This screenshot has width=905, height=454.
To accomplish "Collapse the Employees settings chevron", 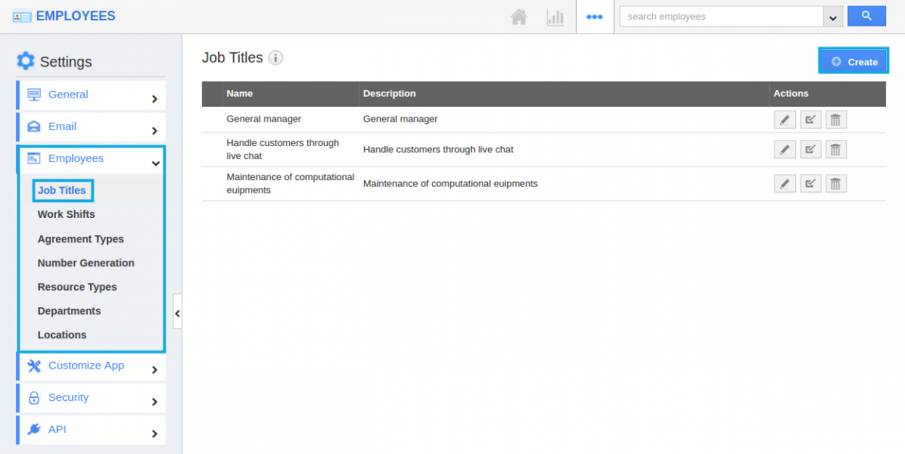I will click(155, 164).
